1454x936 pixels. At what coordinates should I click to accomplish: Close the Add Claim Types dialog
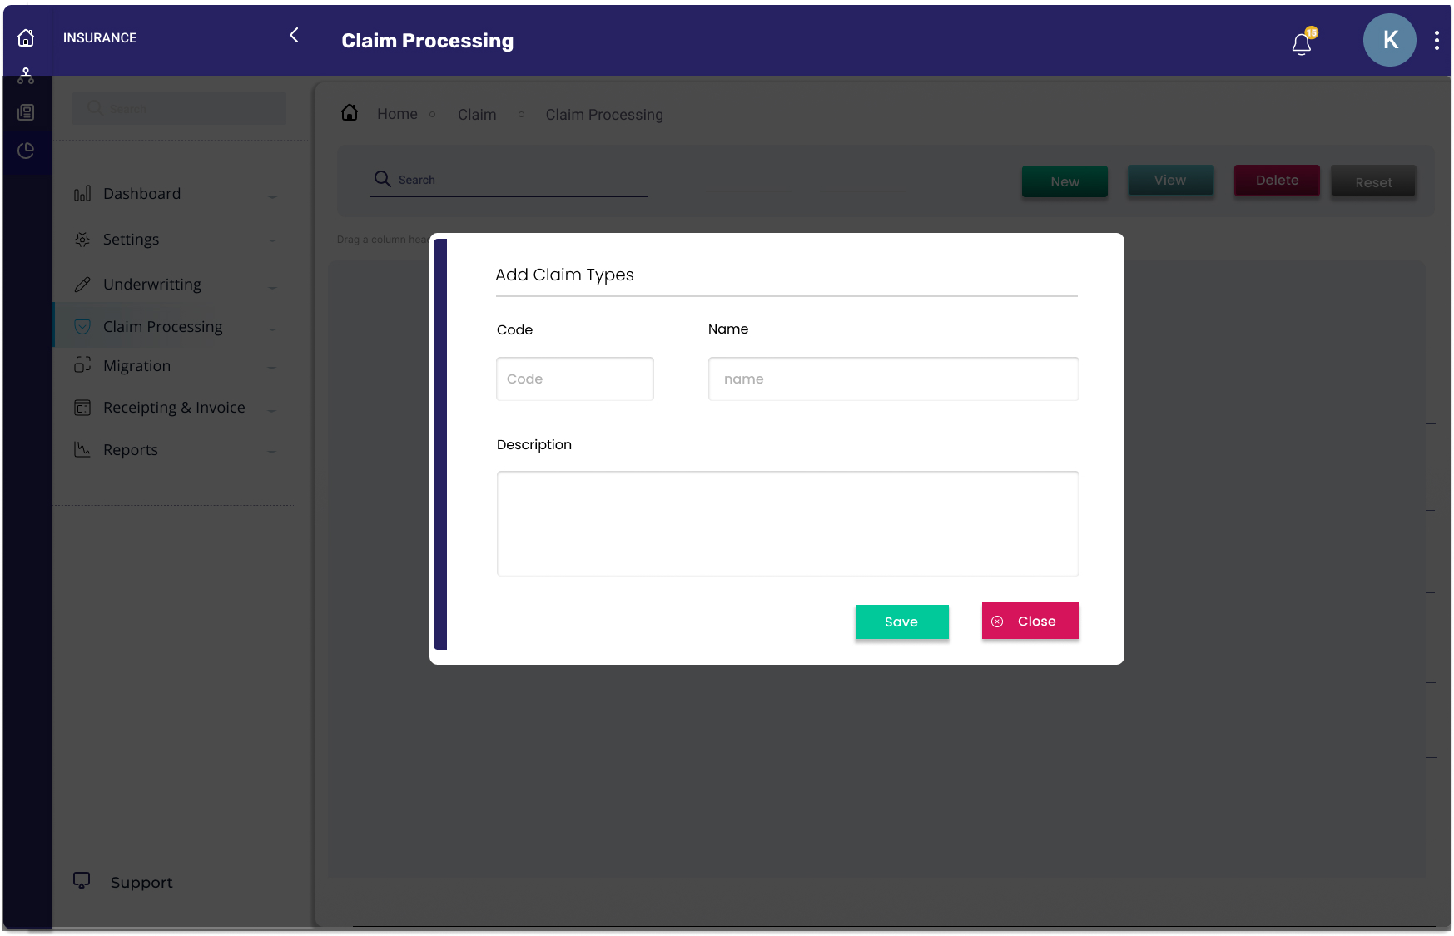(1030, 622)
